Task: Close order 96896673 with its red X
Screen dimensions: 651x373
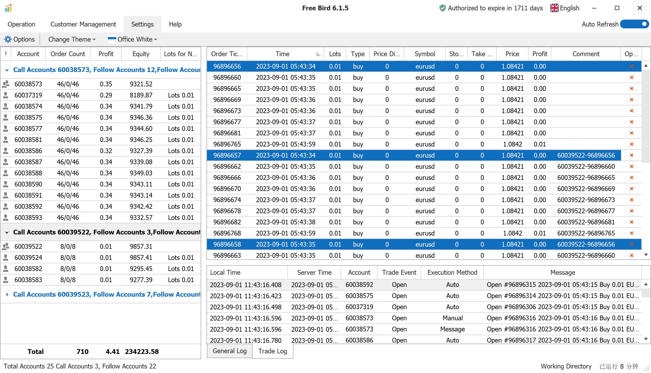Action: click(x=632, y=111)
